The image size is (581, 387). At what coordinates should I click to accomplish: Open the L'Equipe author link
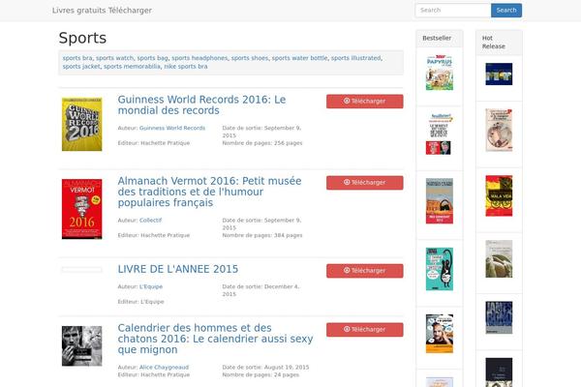[x=151, y=286]
